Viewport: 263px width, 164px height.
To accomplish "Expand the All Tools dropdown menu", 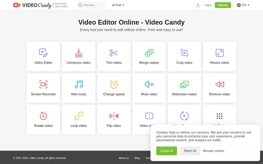I will [118, 5].
